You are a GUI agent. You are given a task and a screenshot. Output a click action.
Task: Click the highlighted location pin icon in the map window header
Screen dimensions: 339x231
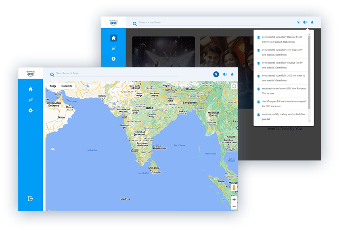pyautogui.click(x=216, y=74)
